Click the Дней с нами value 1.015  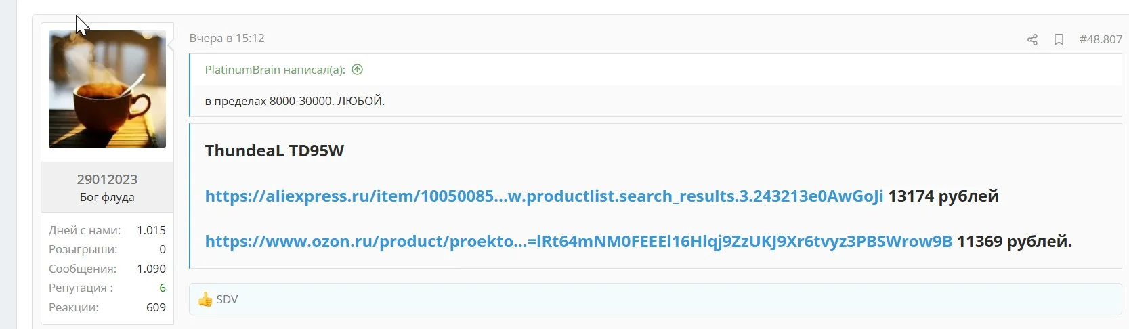tap(151, 230)
